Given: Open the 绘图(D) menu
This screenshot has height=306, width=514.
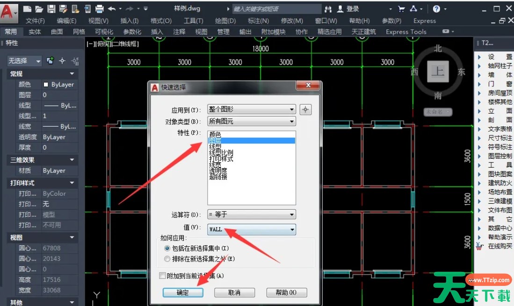Looking at the screenshot, I should (225, 21).
